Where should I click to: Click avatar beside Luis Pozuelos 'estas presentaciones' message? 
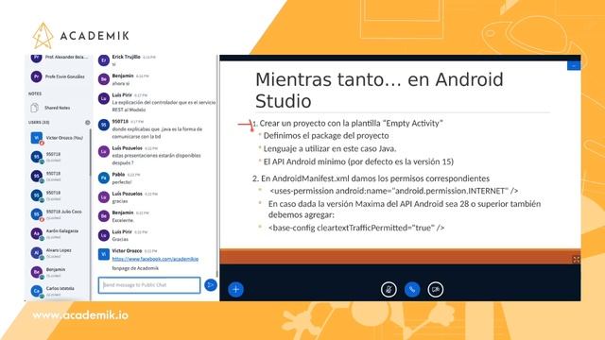coord(104,151)
